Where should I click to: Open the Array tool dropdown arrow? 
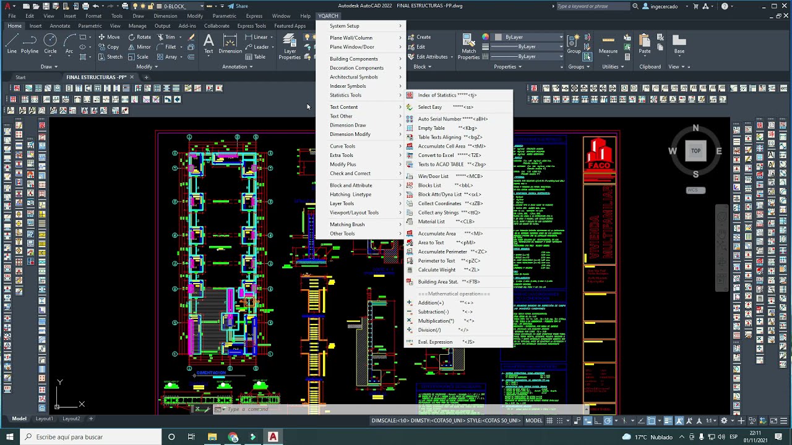click(x=181, y=57)
